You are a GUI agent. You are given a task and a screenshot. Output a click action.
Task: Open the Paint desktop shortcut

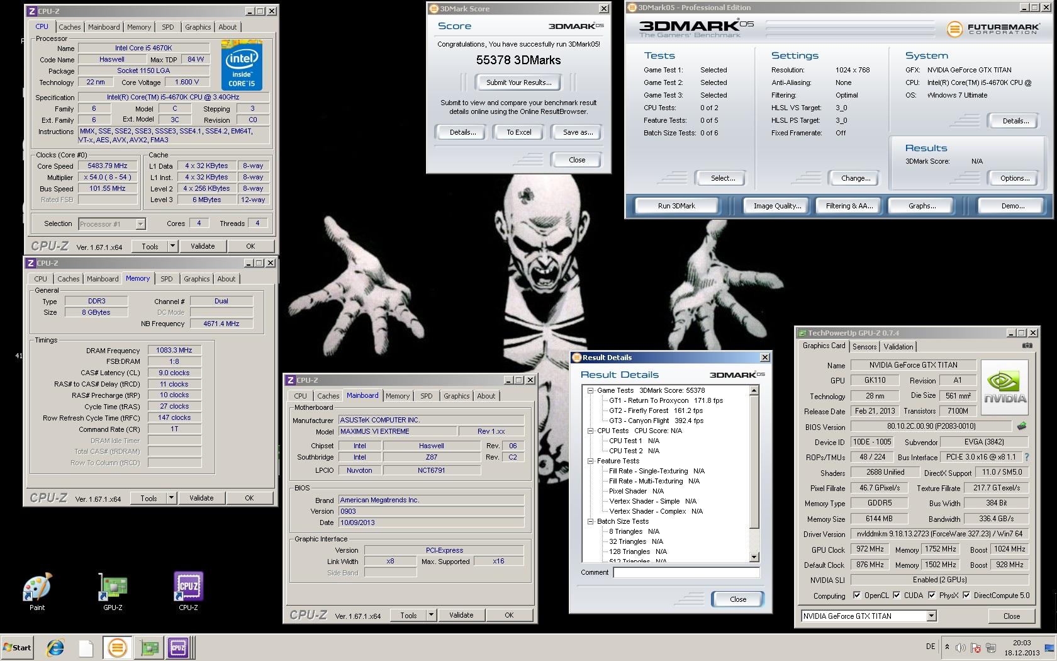[37, 592]
